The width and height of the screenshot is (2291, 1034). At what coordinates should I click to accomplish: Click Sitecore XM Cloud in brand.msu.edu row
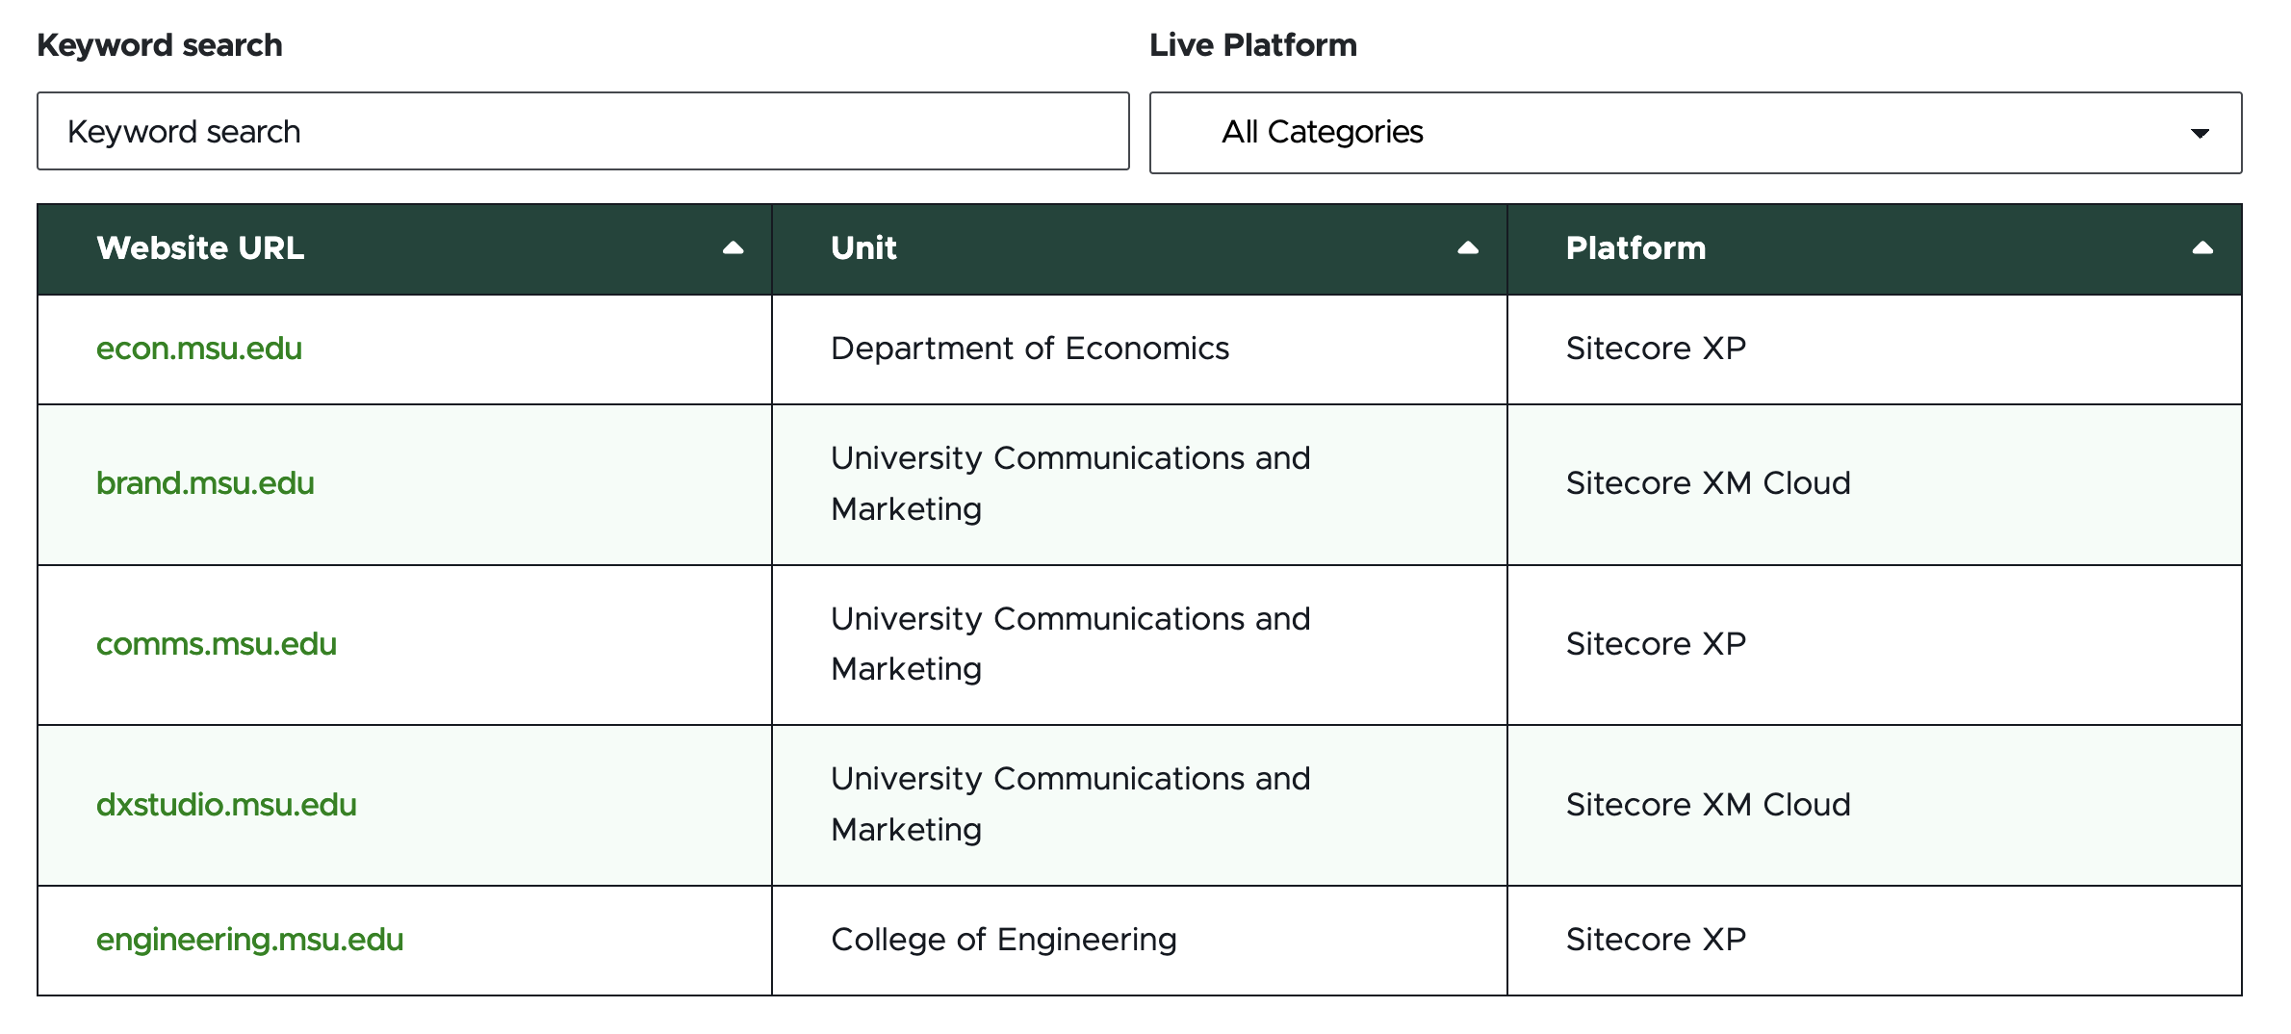pos(1708,483)
